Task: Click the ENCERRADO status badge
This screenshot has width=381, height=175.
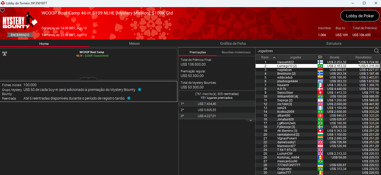Action: tap(20, 35)
